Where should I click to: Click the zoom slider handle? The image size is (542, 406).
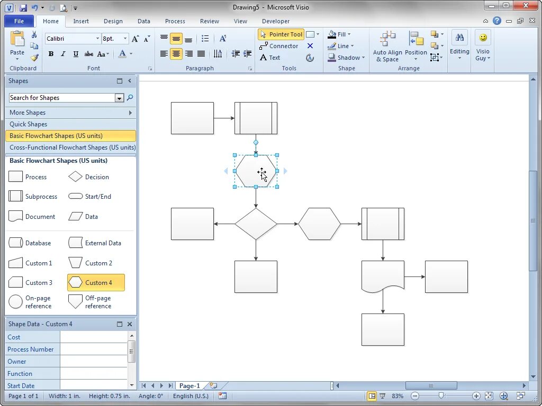[x=441, y=395]
